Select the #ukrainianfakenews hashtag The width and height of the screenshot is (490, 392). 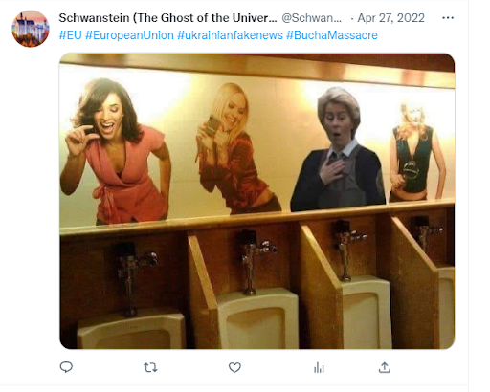coord(230,35)
